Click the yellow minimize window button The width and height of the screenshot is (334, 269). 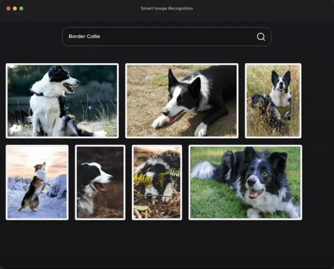(15, 9)
